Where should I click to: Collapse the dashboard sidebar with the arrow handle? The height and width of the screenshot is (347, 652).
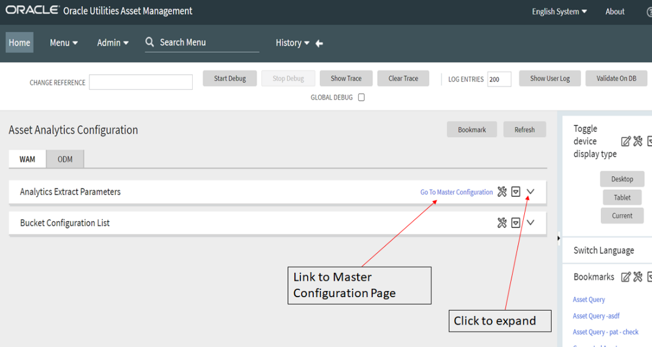tap(558, 238)
